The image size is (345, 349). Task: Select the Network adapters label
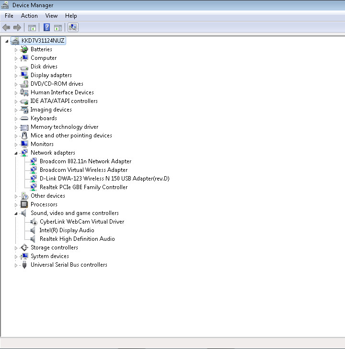(x=53, y=153)
